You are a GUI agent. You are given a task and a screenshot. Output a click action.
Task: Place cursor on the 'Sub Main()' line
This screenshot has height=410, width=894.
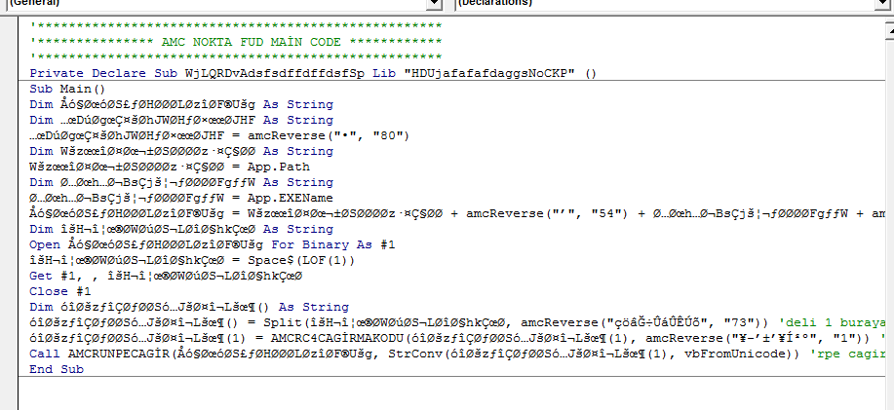[68, 89]
